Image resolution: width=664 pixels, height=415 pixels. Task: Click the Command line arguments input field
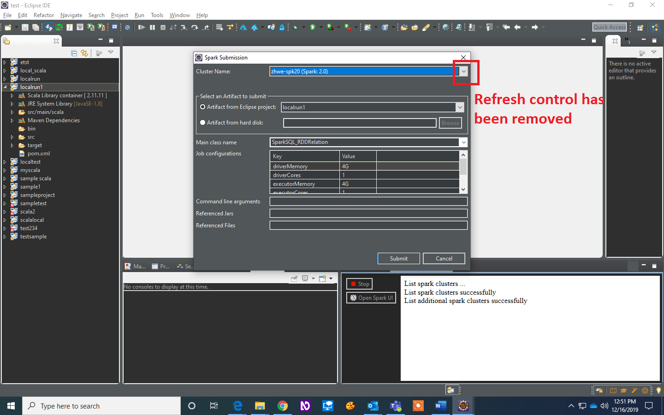pyautogui.click(x=368, y=201)
